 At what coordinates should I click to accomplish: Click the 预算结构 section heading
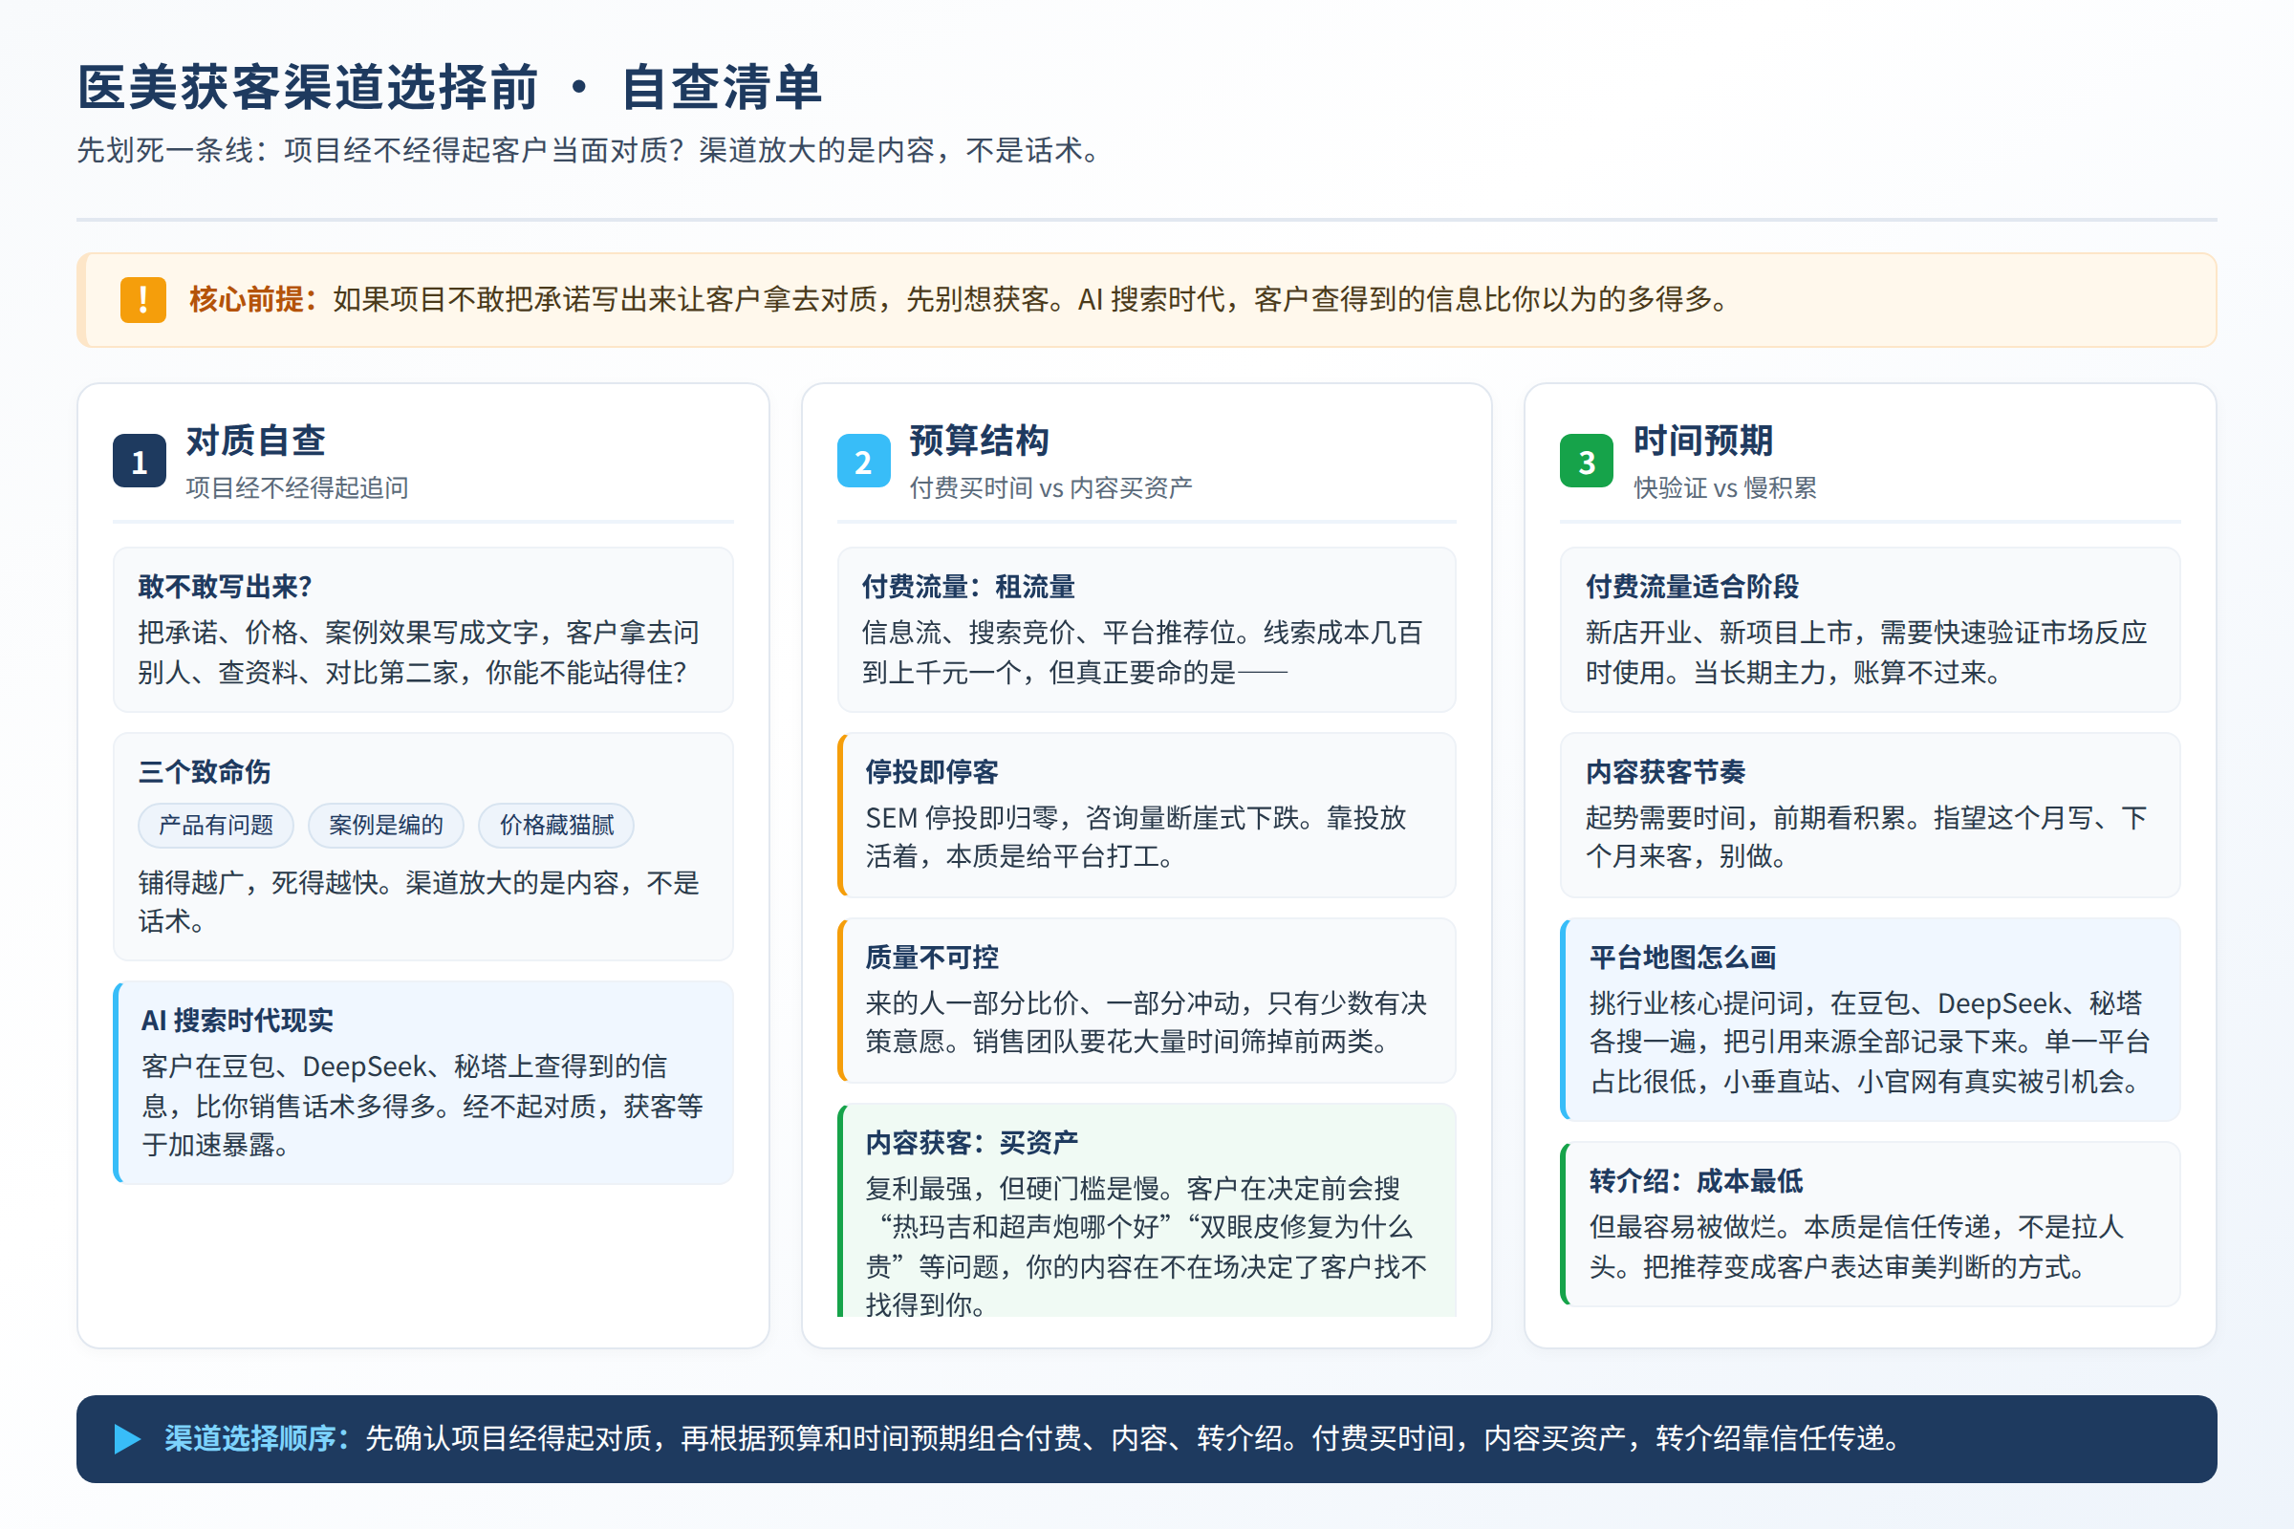[979, 441]
